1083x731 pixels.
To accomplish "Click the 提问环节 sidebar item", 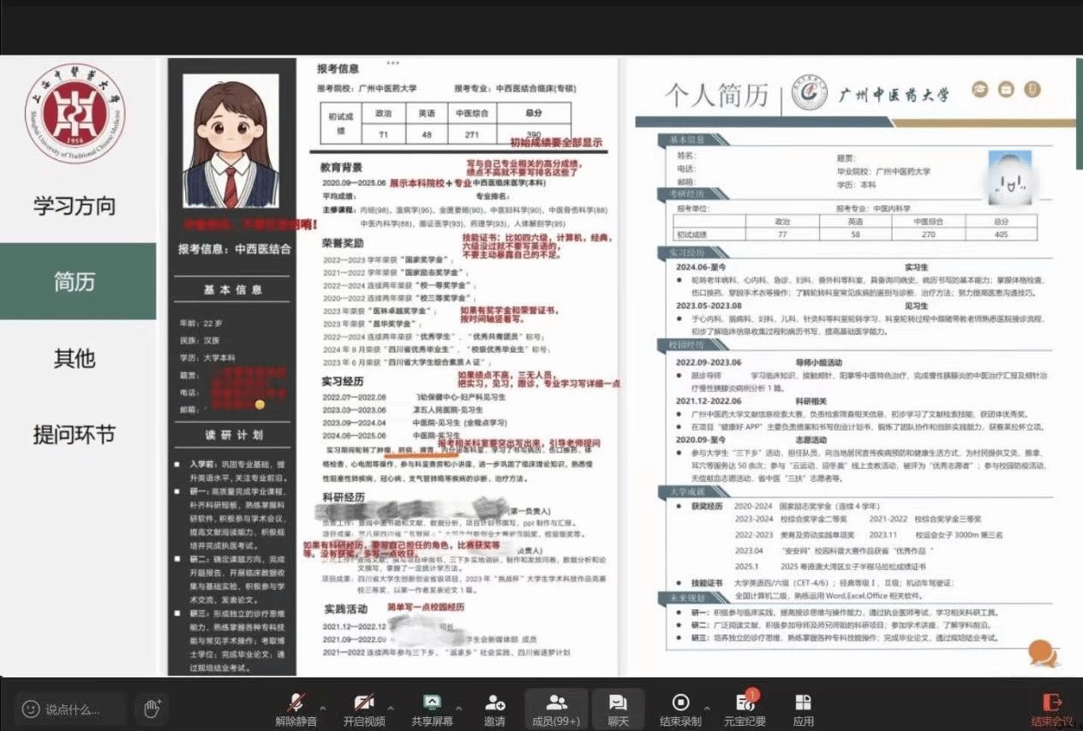I will tap(75, 434).
